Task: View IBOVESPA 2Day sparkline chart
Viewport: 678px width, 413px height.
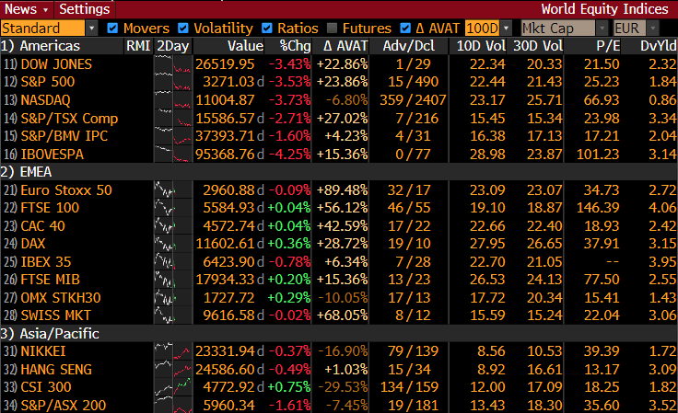Action: pyautogui.click(x=173, y=154)
